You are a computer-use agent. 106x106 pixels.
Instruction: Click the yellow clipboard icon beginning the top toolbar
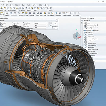click(1, 8)
